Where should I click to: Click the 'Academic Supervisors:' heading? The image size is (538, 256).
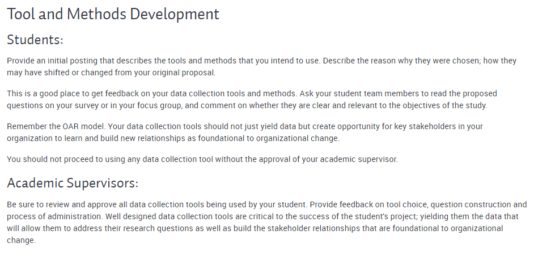click(73, 183)
